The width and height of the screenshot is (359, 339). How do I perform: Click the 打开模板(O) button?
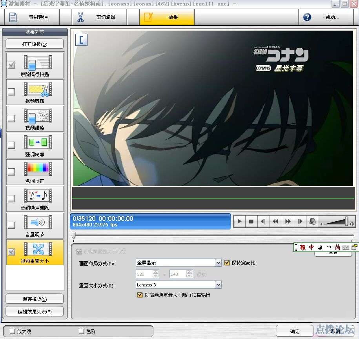pos(35,44)
